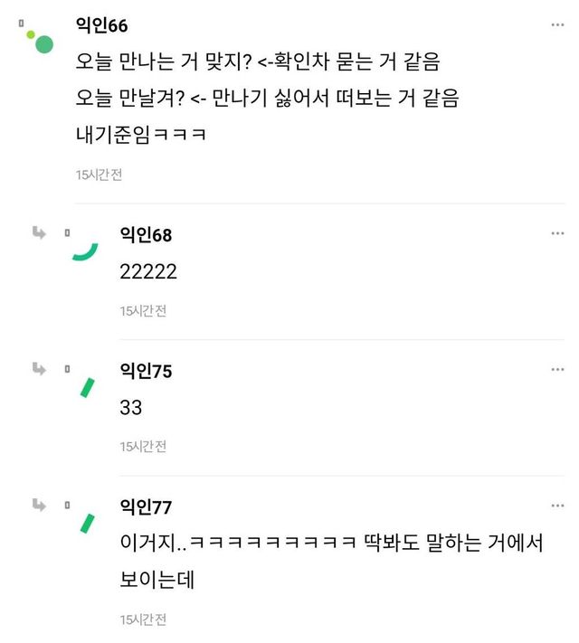Screen dimensions: 579x643
Task: Click 익인77's reply text starting with 이거지
Action: pyautogui.click(x=330, y=545)
